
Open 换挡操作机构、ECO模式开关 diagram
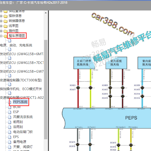point(21,89)
